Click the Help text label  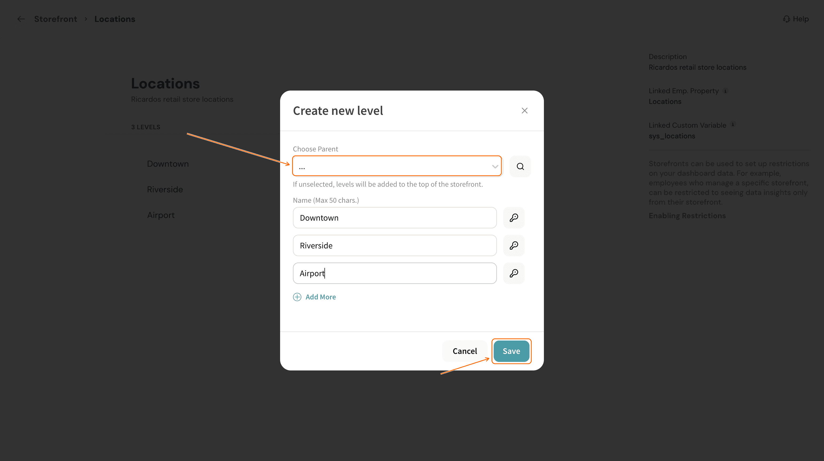pyautogui.click(x=801, y=19)
